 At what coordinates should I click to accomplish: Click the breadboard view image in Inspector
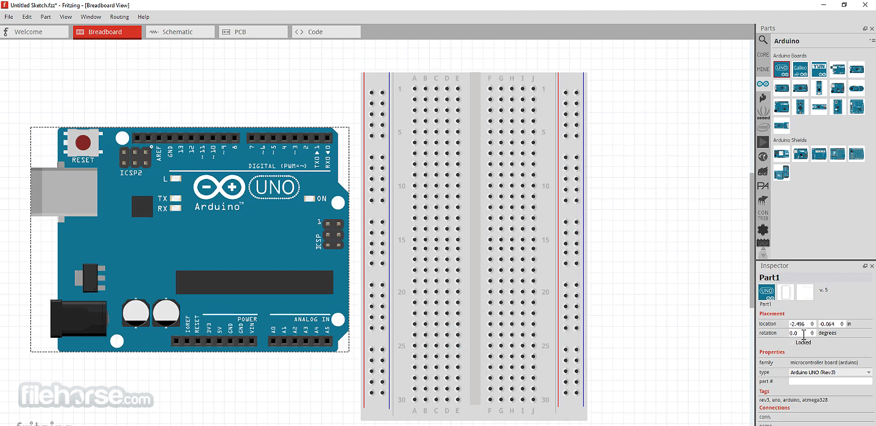click(767, 292)
